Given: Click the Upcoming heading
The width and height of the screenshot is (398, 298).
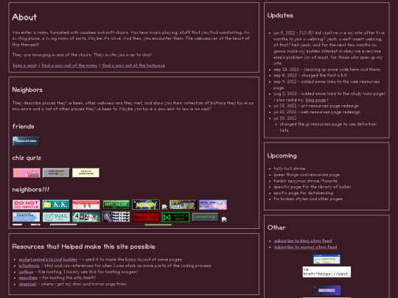Looking at the screenshot, I should coord(282,155).
